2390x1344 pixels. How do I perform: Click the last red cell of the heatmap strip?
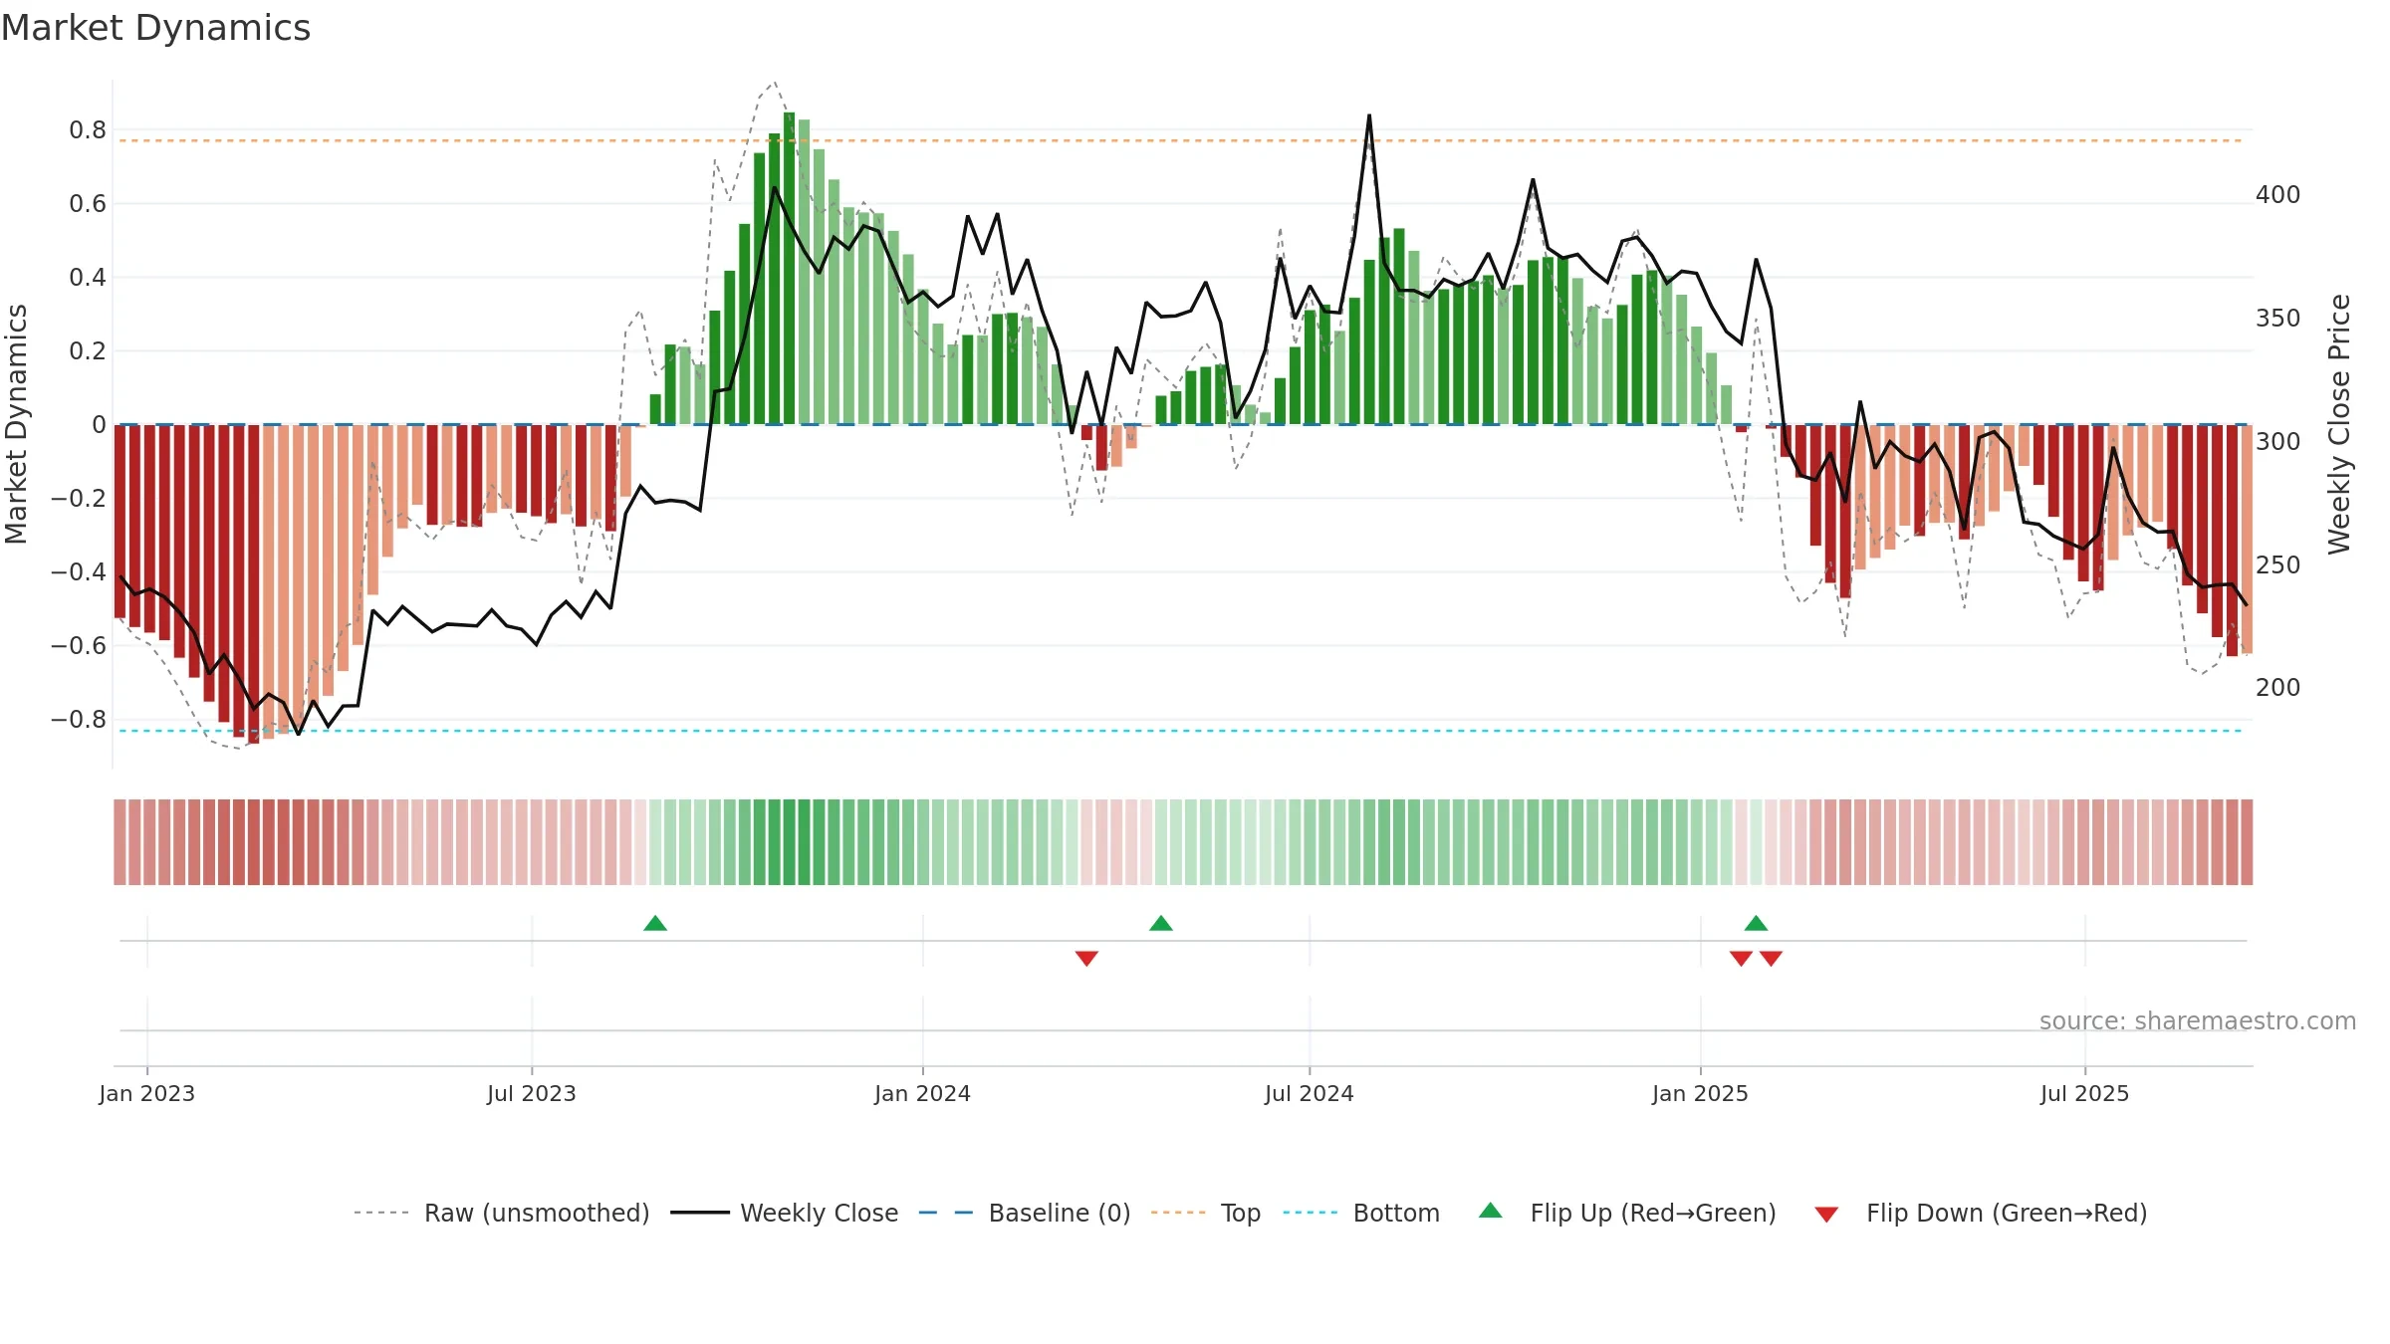[2247, 842]
